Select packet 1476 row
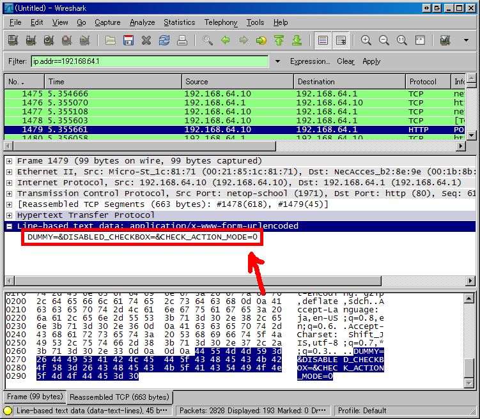This screenshot has width=480, height=419. click(x=235, y=102)
